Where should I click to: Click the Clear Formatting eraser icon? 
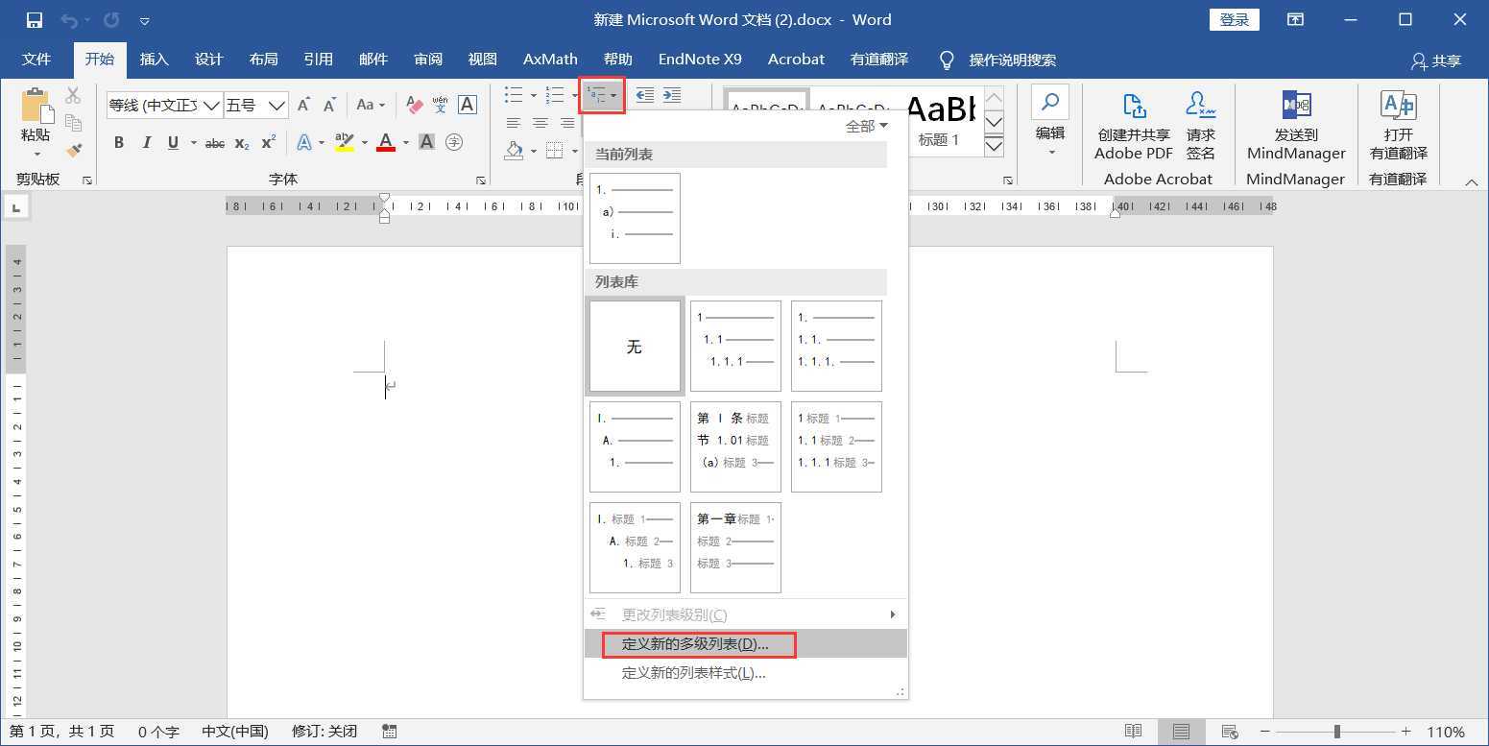click(415, 105)
